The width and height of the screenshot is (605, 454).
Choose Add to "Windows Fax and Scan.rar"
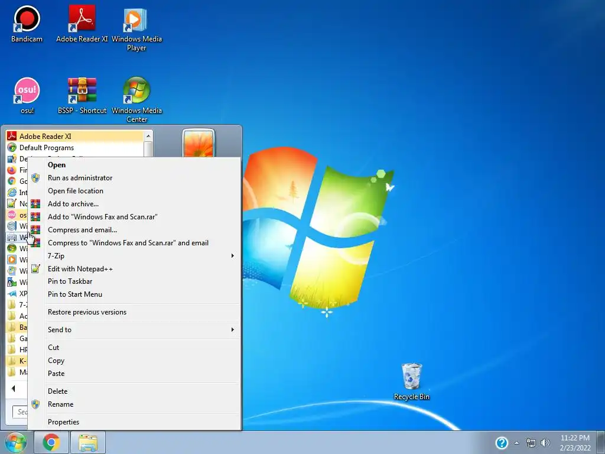(135, 217)
